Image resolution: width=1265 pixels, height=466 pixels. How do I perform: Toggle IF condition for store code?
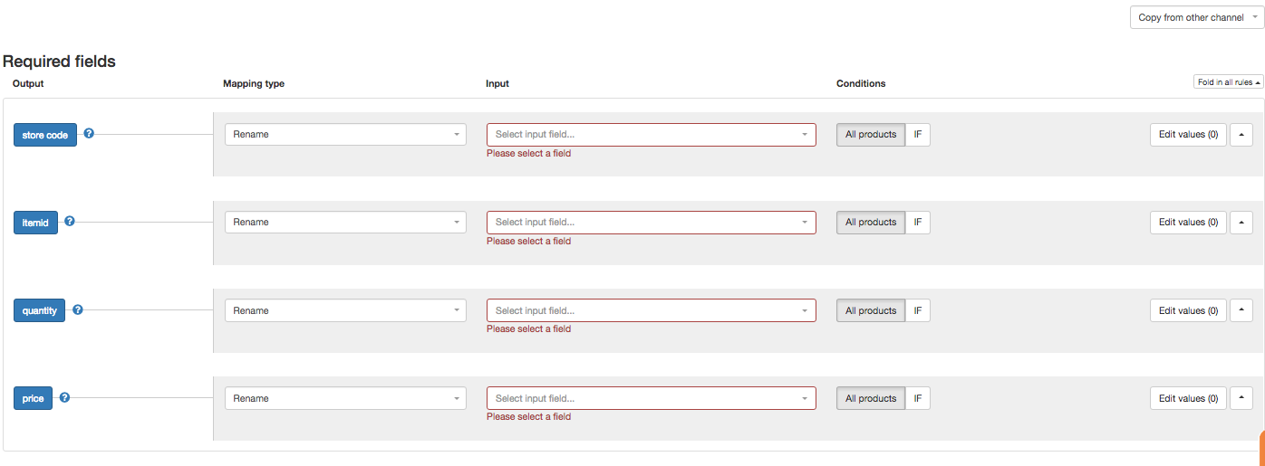coord(917,135)
